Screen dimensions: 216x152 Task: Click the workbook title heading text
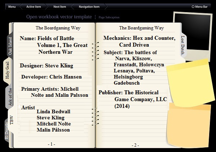[59, 17]
